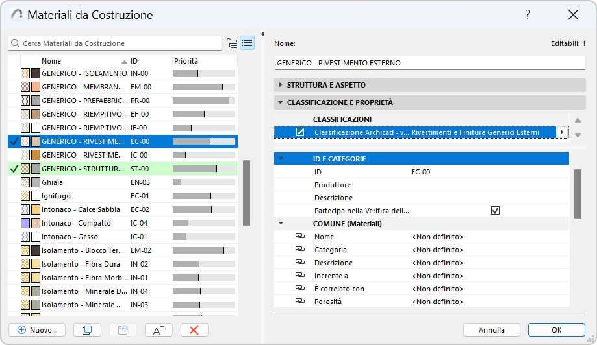This screenshot has height=345, width=597.
Task: Uncheck the Classificazione Archicad checkbox
Action: [300, 132]
